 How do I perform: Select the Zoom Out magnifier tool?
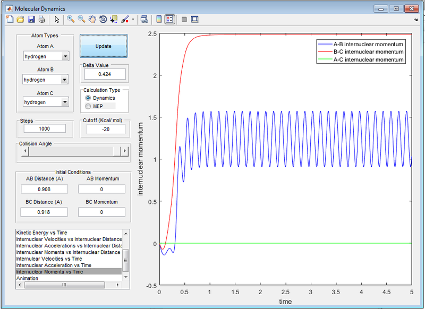[81, 20]
